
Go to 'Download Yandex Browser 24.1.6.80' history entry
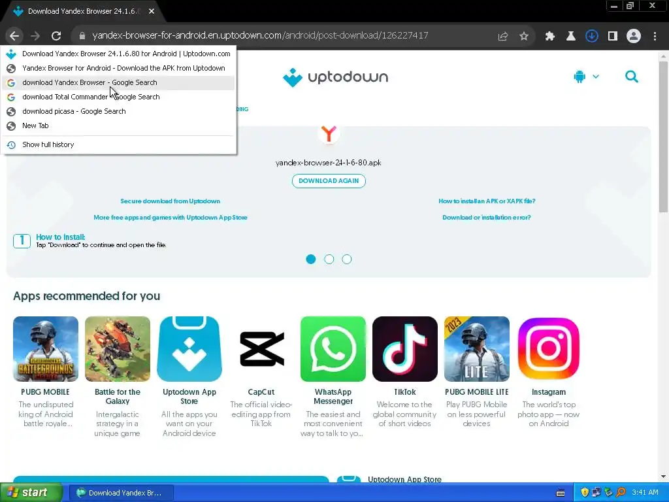click(119, 54)
